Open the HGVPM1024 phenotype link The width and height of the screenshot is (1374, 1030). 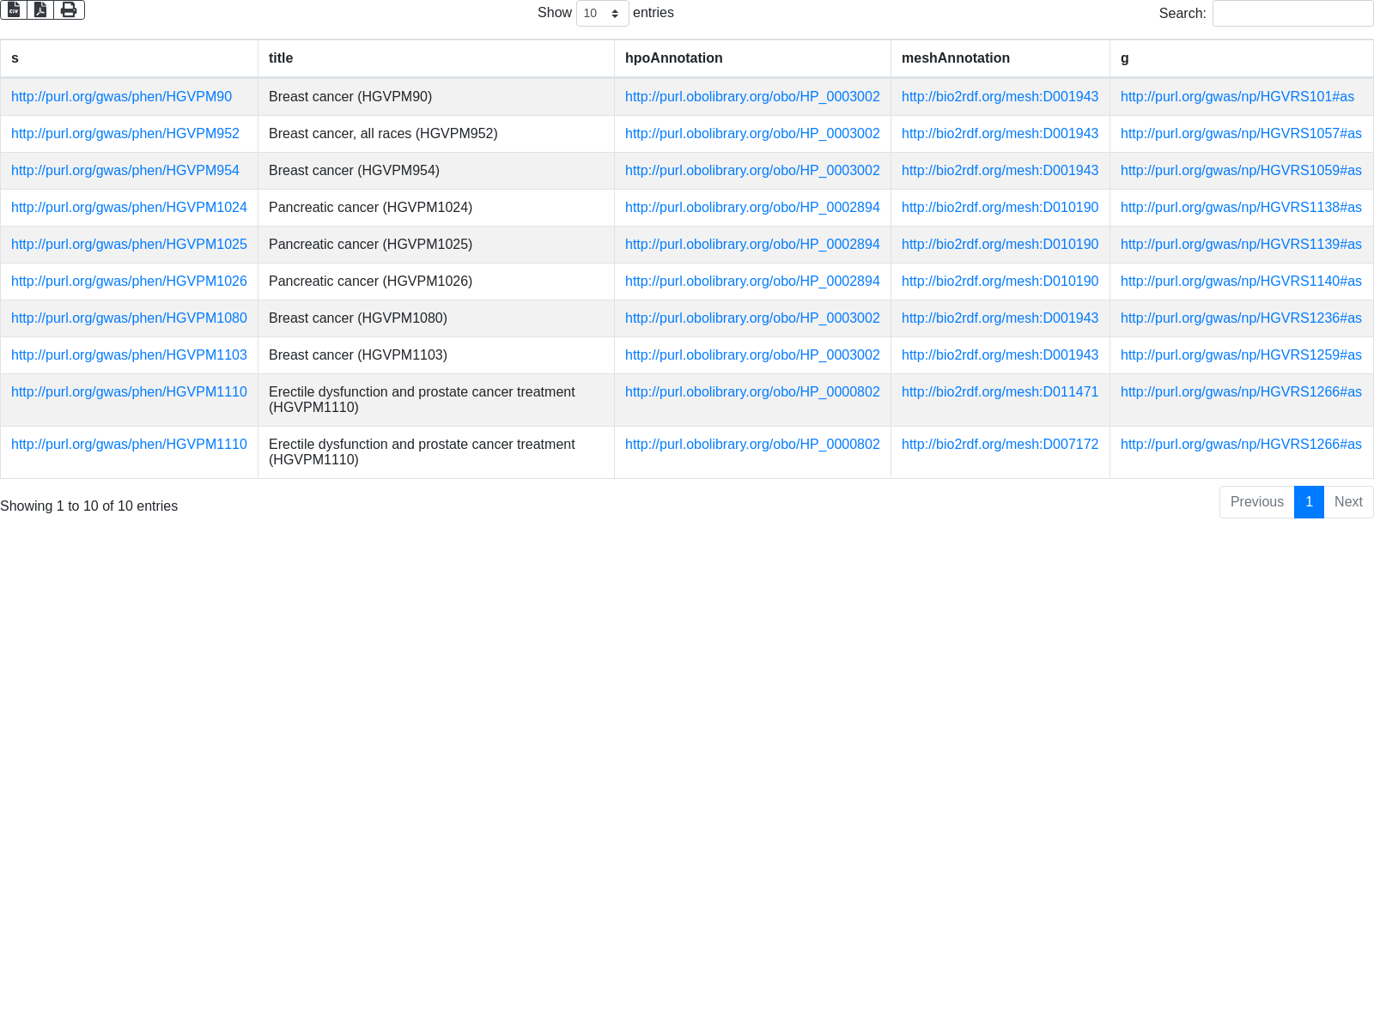[129, 208]
